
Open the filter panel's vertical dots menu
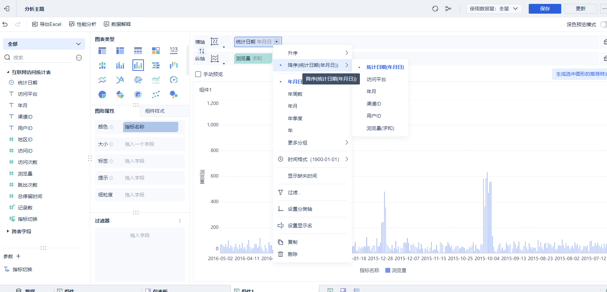point(180,221)
